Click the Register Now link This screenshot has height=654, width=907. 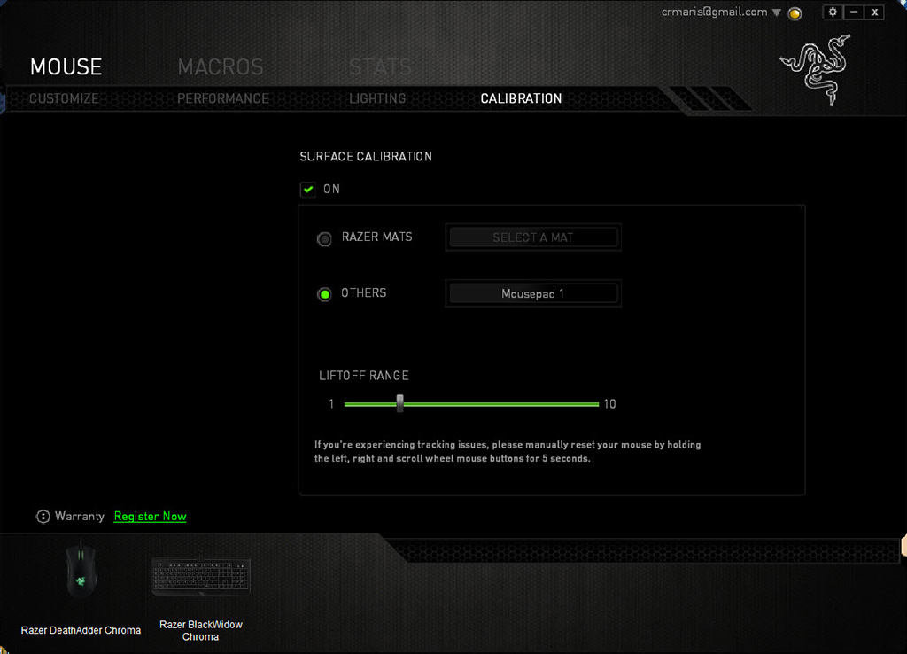click(x=150, y=517)
